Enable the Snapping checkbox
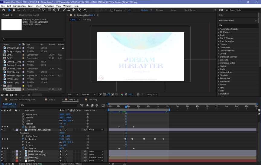261x165 pixels. tap(112, 10)
